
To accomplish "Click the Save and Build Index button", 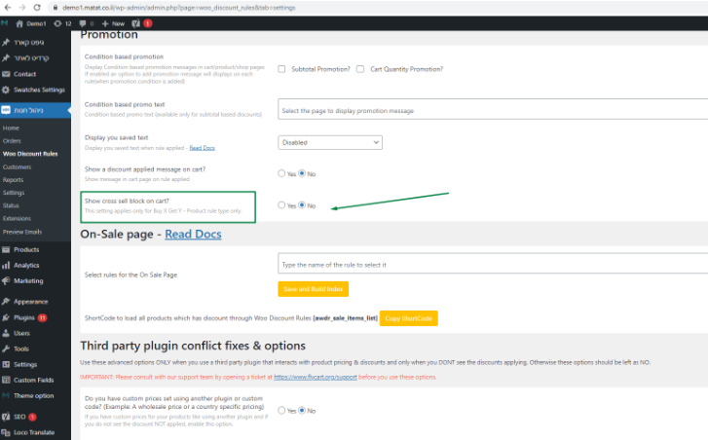I will 313,289.
